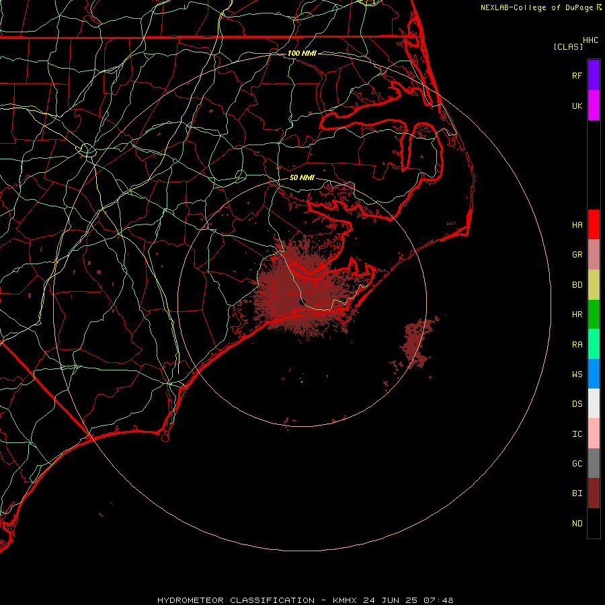The height and width of the screenshot is (605, 605).
Task: Click the UK legend label
Action: pyautogui.click(x=577, y=106)
